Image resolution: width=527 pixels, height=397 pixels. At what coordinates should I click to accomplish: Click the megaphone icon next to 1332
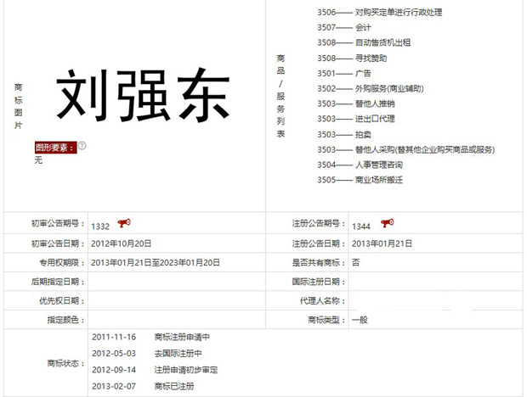click(124, 223)
